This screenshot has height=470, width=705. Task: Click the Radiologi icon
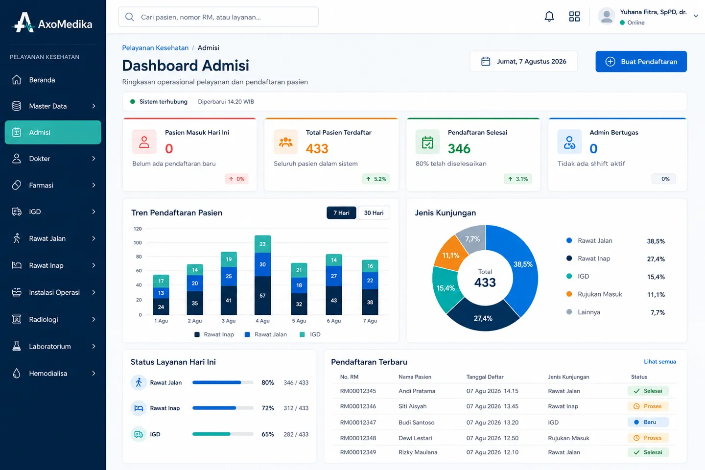pyautogui.click(x=17, y=319)
